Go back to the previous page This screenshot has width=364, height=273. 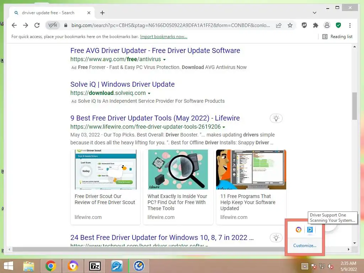(x=14, y=25)
